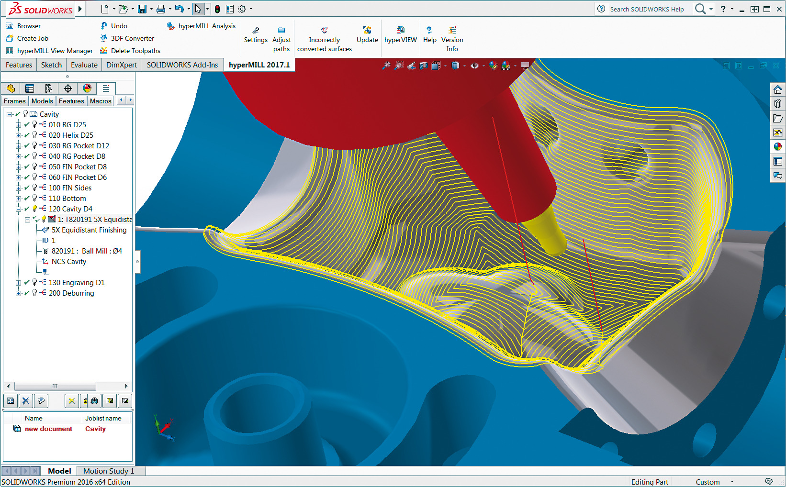The image size is (786, 487).
Task: Expand the 040 RG Pocket D8 job
Action: pyautogui.click(x=18, y=156)
